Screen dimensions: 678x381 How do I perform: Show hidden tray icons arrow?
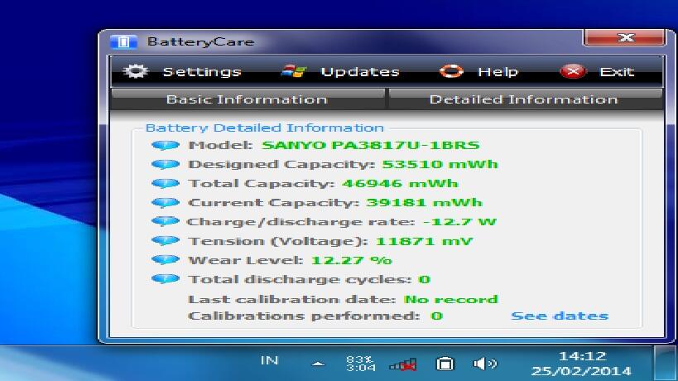[318, 364]
